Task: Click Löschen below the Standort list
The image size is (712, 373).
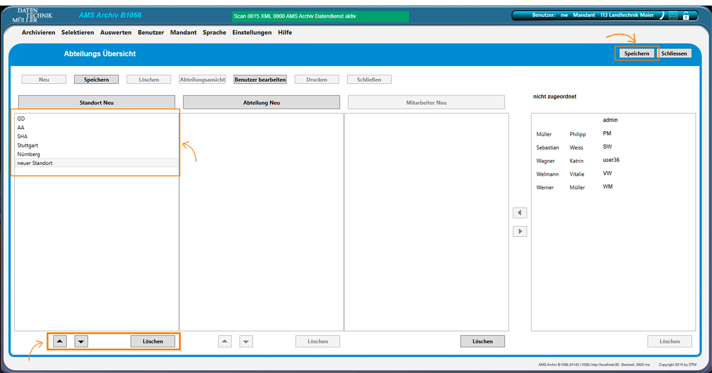Action: point(153,341)
